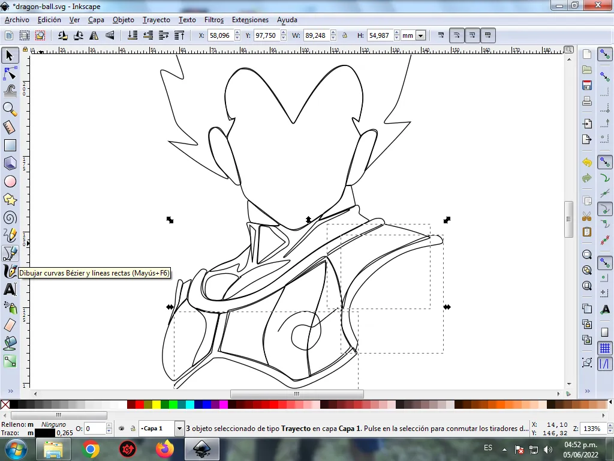Select the Ellipse circle tool
Image resolution: width=614 pixels, height=461 pixels.
pyautogui.click(x=10, y=181)
